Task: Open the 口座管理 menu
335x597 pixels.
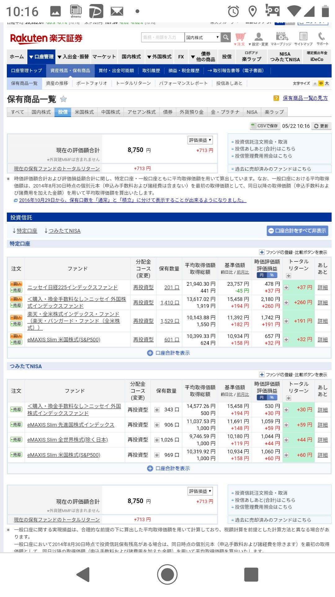Action: pyautogui.click(x=41, y=57)
